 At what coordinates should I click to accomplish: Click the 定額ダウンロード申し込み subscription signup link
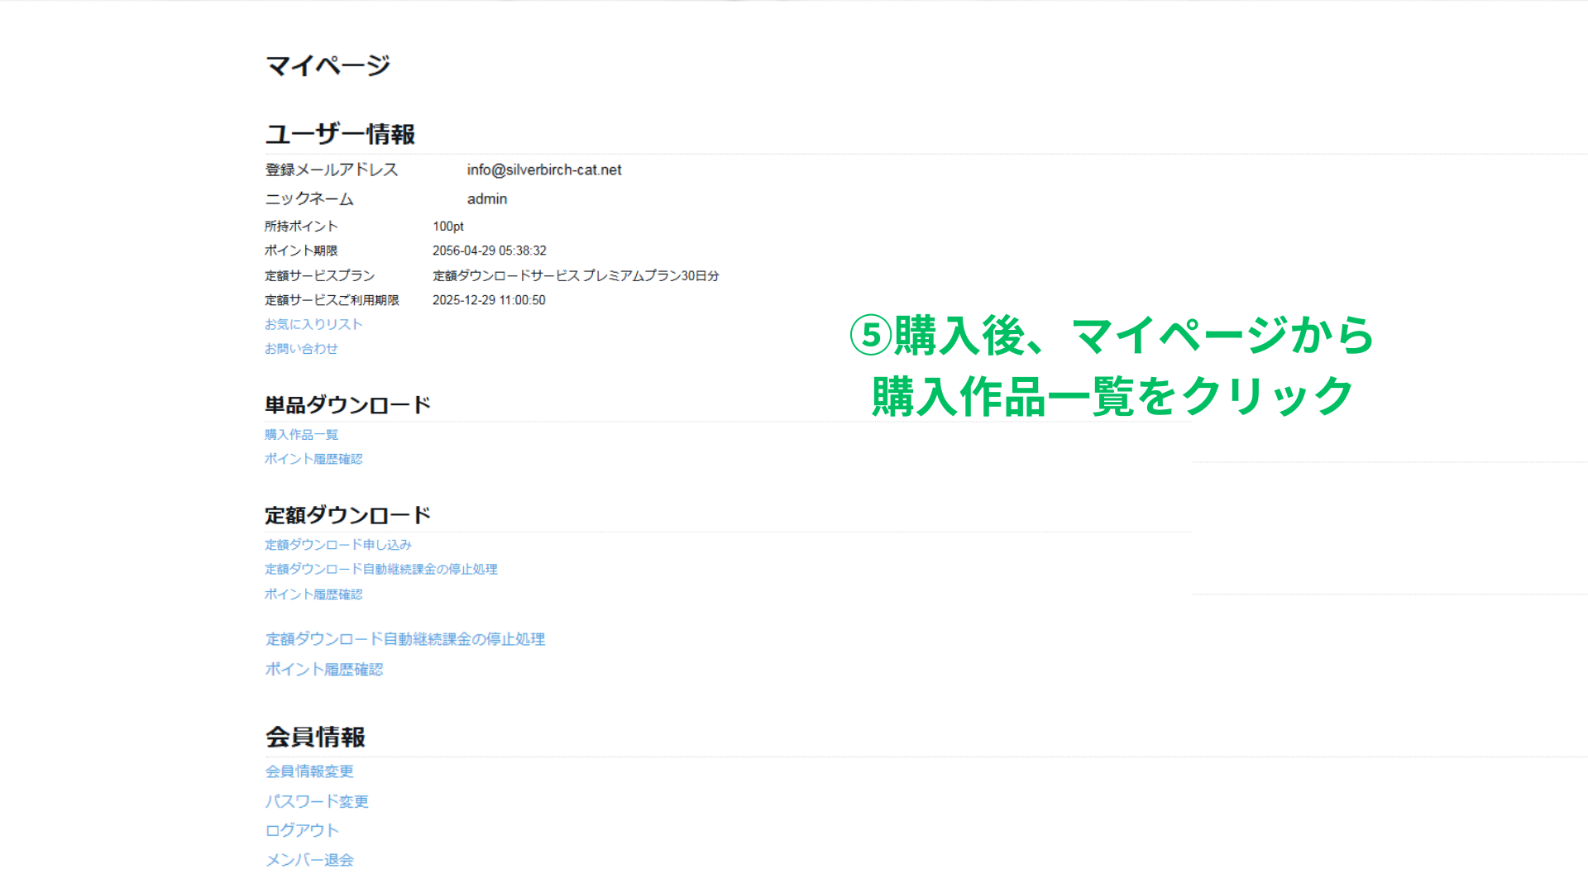tap(337, 545)
